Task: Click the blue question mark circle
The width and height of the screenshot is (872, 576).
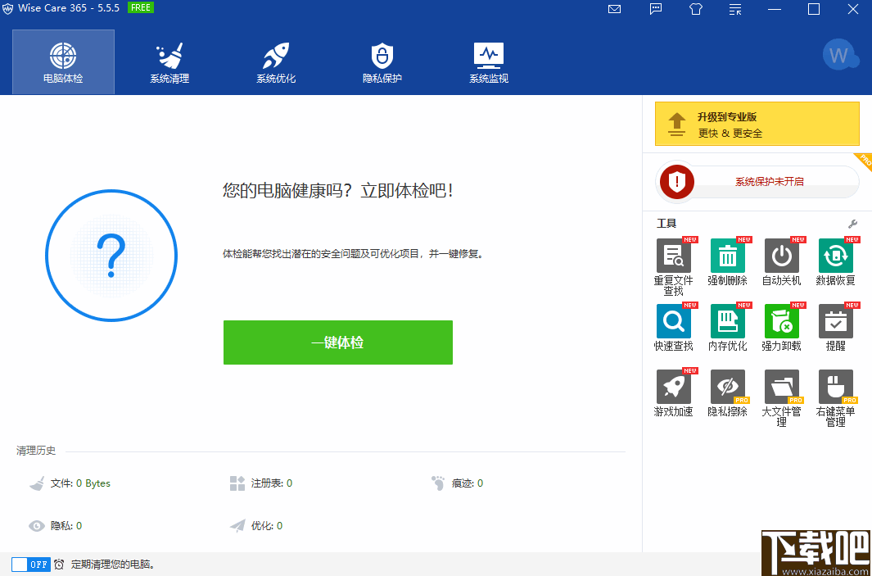Action: coord(111,256)
